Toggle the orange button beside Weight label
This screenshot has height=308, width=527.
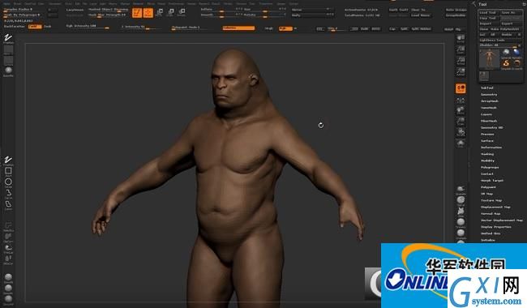tap(285, 28)
